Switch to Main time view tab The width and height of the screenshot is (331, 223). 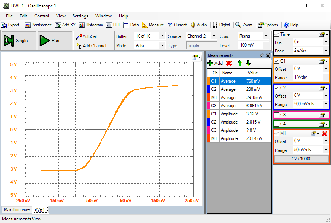click(17, 210)
